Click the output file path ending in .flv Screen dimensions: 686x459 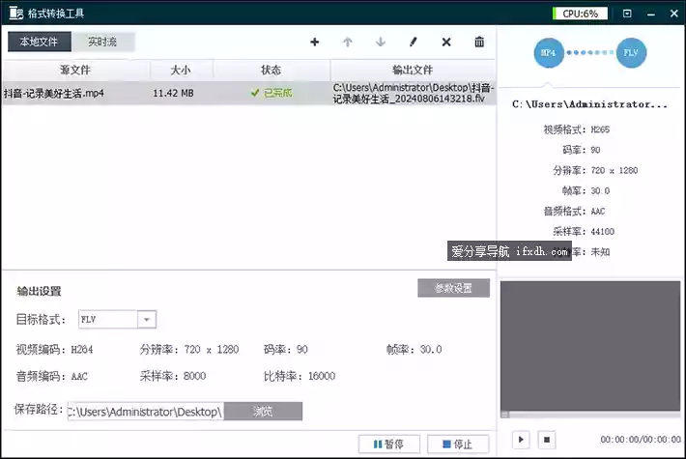(413, 93)
